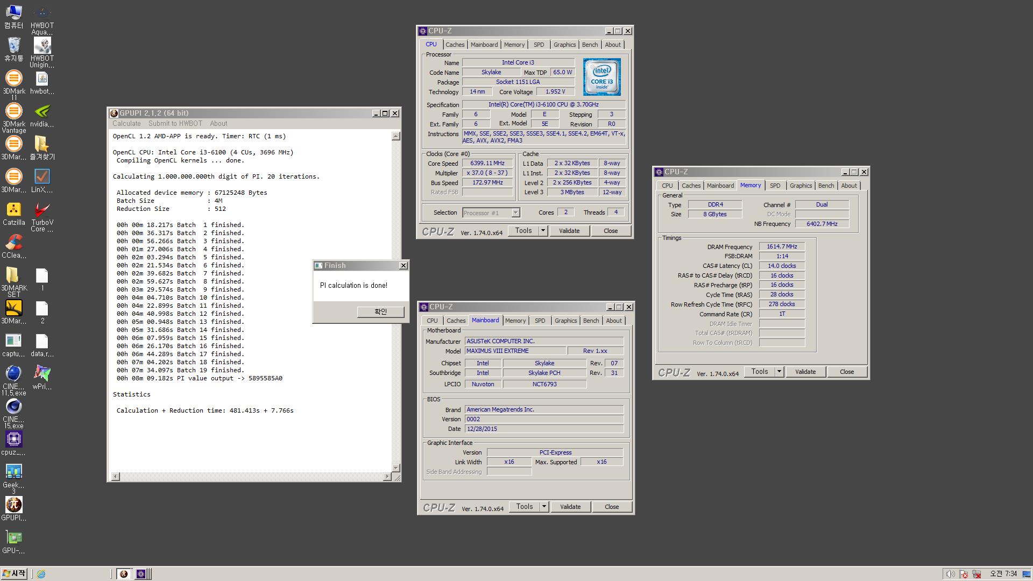Select Mainboard tab in the Memory window
The height and width of the screenshot is (581, 1033).
click(x=720, y=186)
